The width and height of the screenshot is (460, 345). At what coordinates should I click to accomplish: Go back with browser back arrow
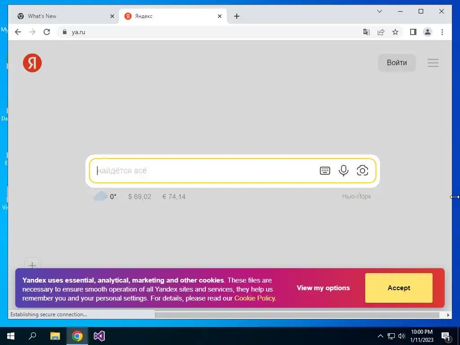18,32
